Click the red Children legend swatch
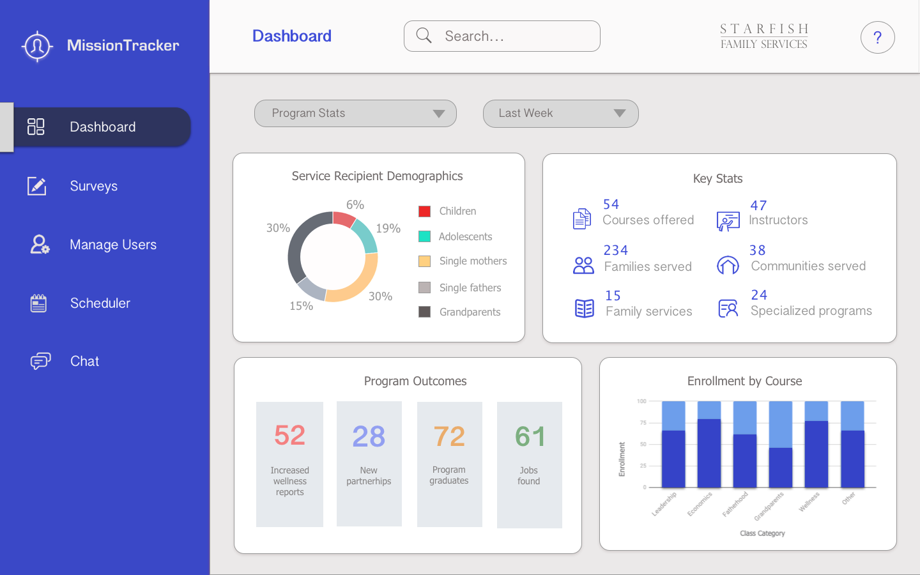Screen dimensions: 920x575 424,211
